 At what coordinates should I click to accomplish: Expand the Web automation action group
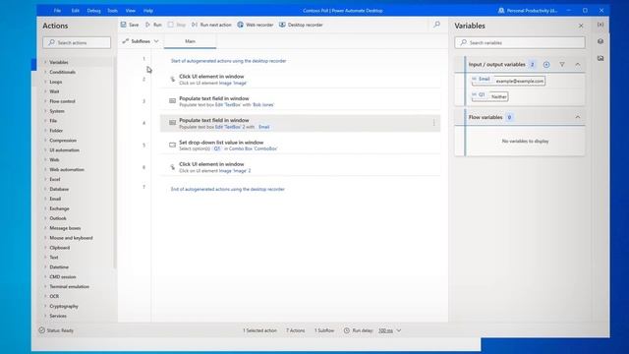coord(45,169)
